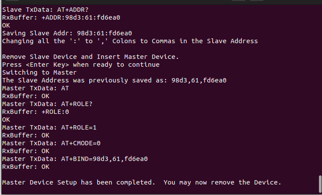The image size is (322, 195).
Task: Click the 'Slave Address was previously saved' line
Action: pos(114,80)
